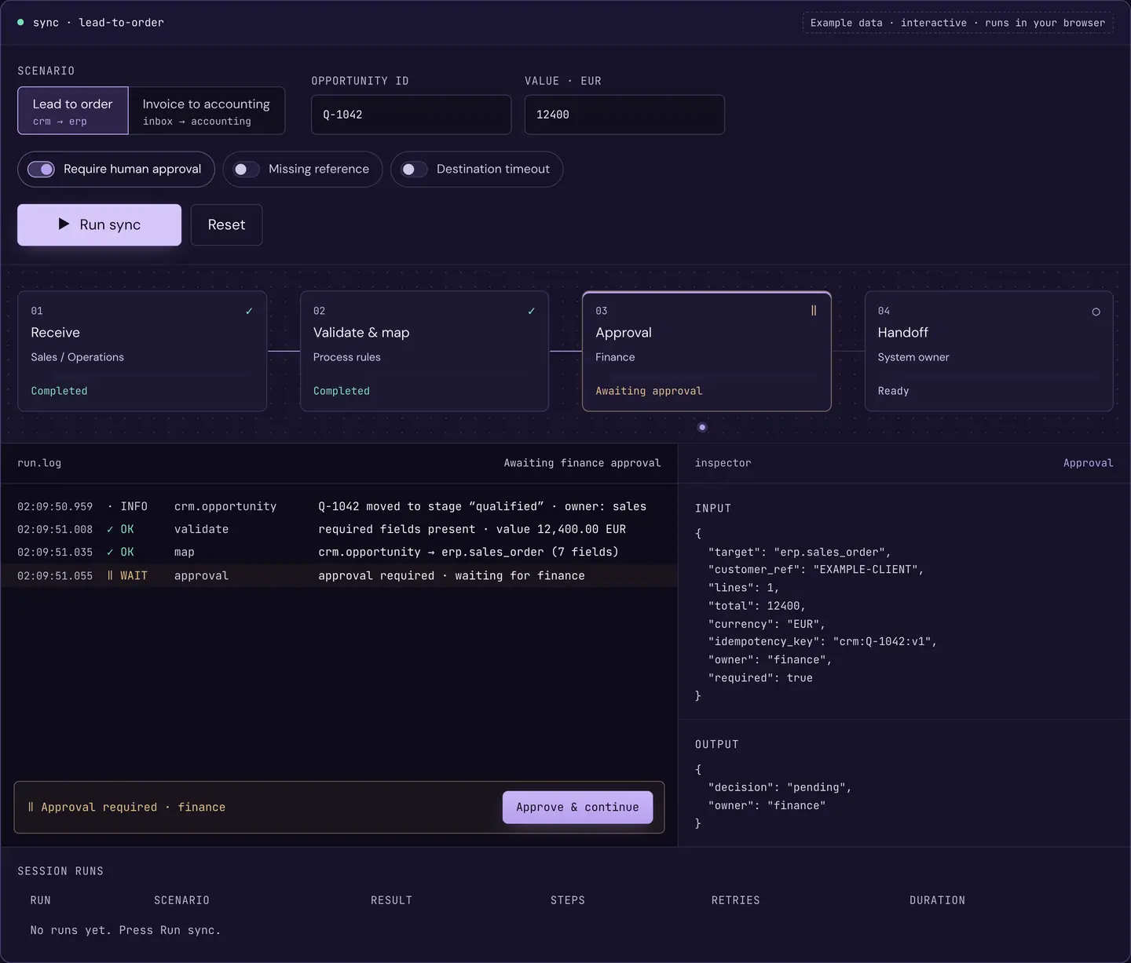This screenshot has height=963, width=1131.
Task: Click the 'run.log' panel title
Action: 39,464
